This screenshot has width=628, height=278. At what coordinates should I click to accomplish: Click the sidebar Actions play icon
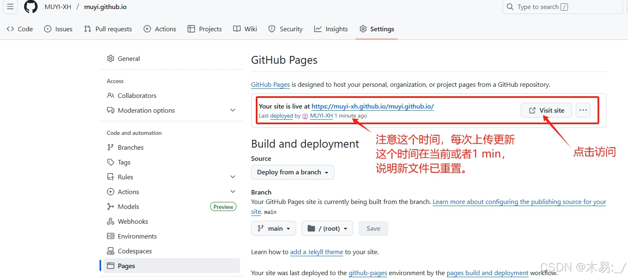pos(110,192)
